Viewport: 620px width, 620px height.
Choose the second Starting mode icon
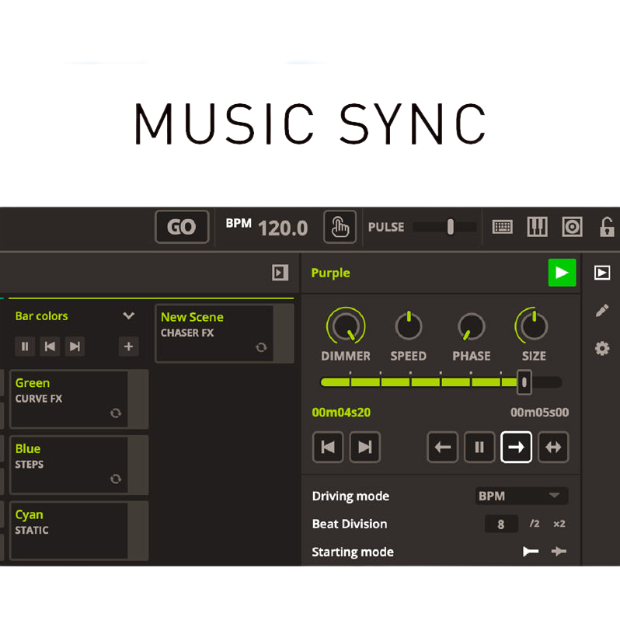tap(559, 551)
